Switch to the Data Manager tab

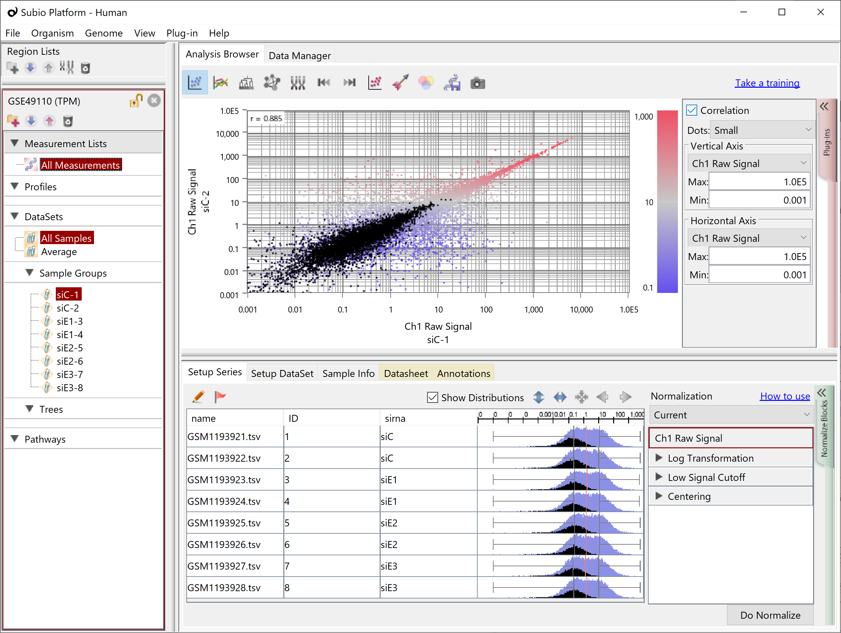click(300, 55)
